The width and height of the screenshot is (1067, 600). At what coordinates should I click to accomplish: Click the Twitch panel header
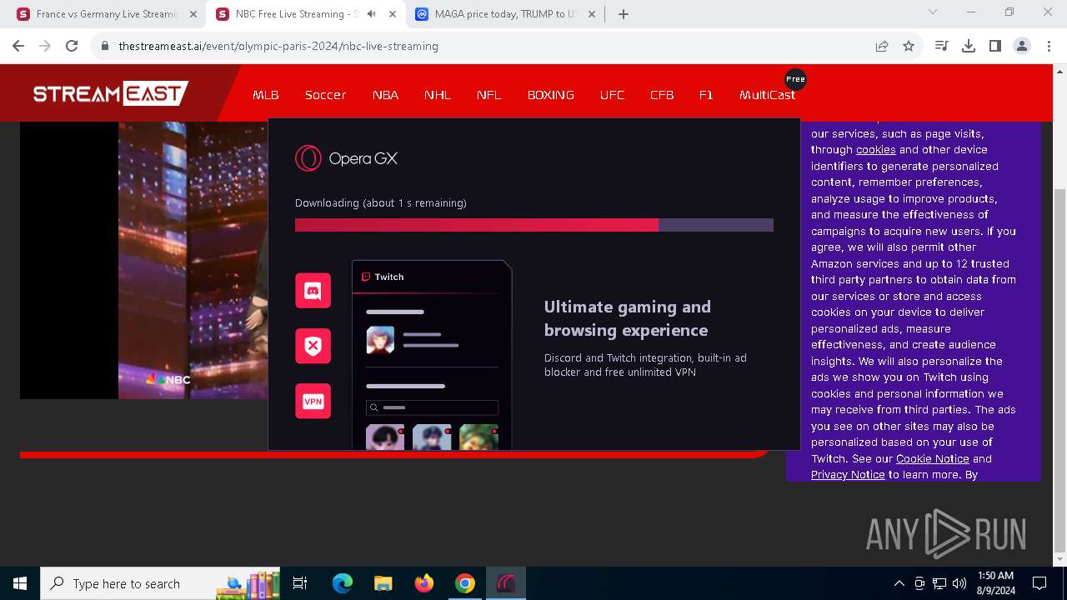432,277
